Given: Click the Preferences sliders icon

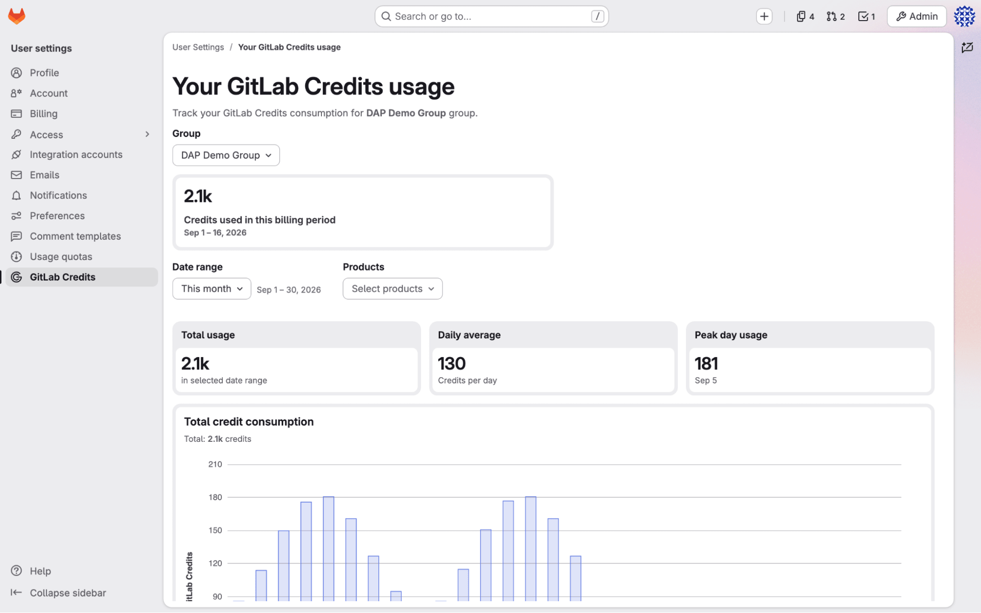Looking at the screenshot, I should [x=16, y=216].
